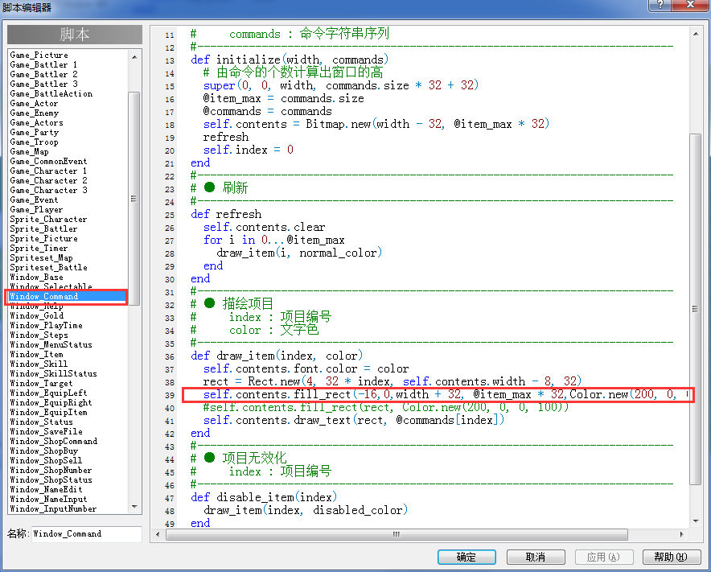
Task: Click the code editor vertical scrollbar thumb
Action: point(696,309)
